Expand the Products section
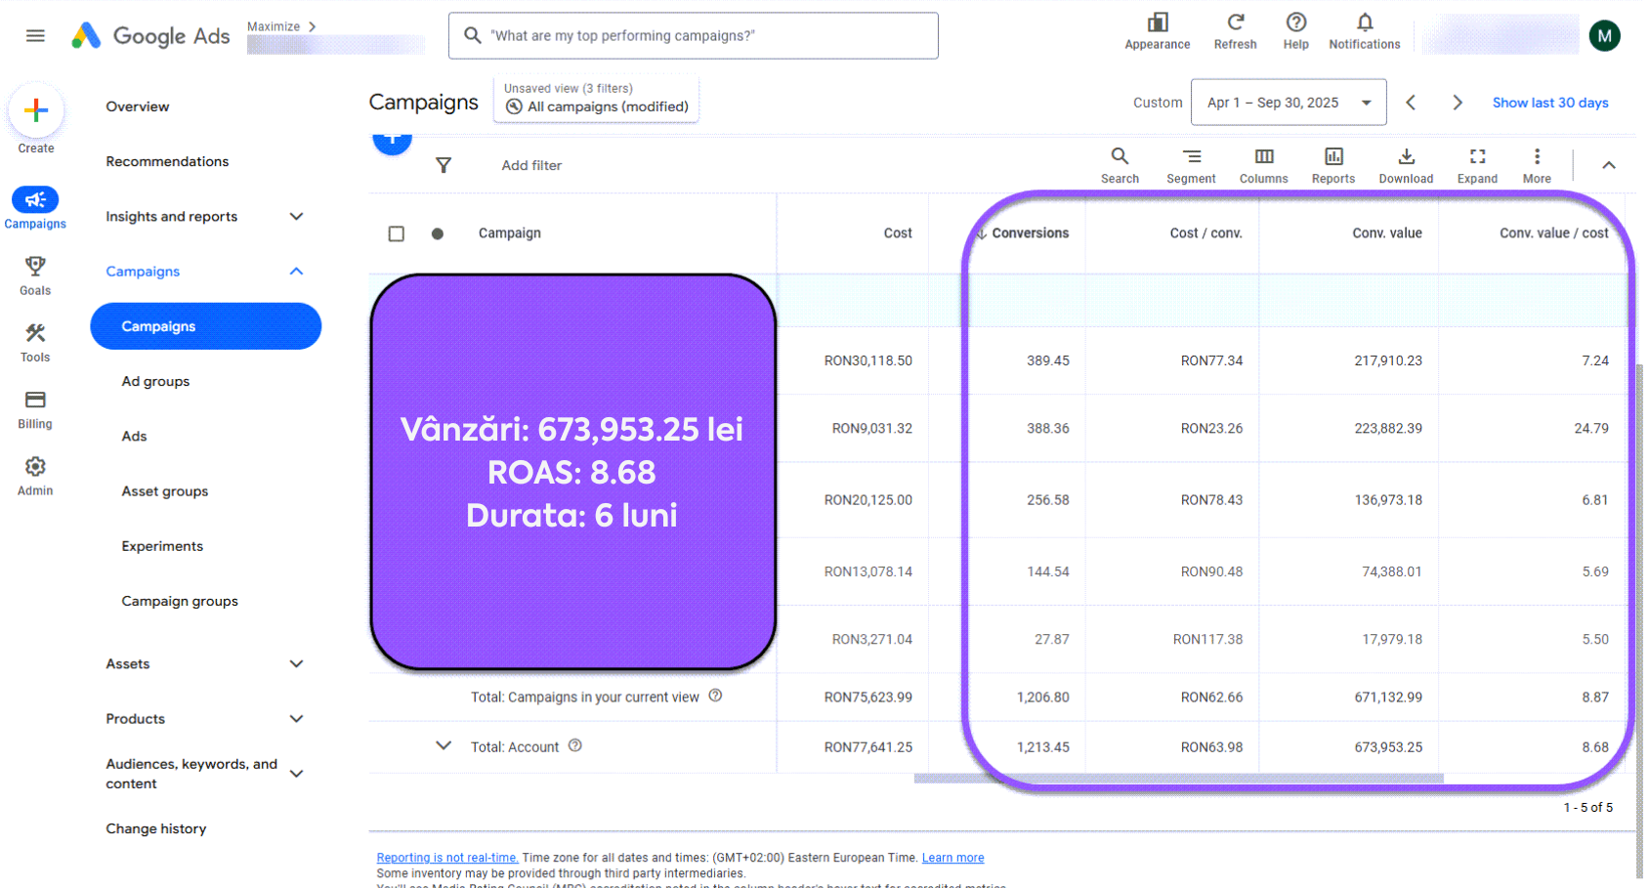 pos(297,718)
